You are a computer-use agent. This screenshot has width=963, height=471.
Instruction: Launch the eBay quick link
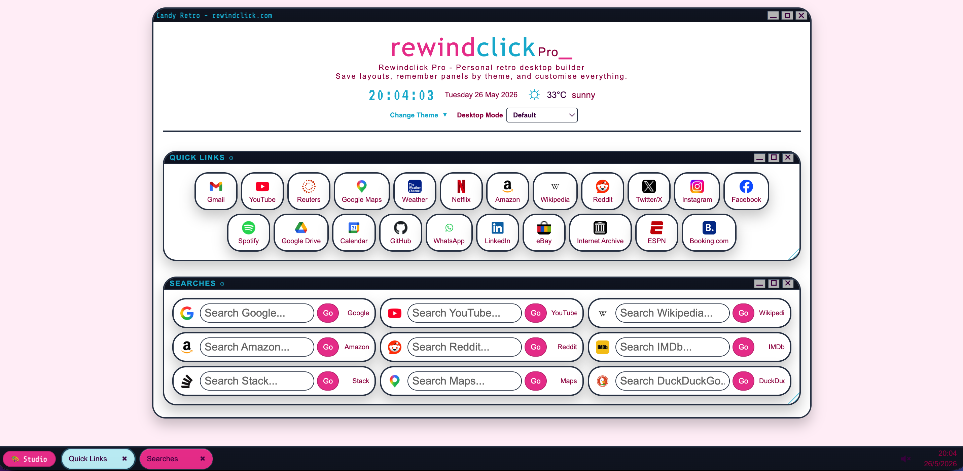(x=543, y=233)
